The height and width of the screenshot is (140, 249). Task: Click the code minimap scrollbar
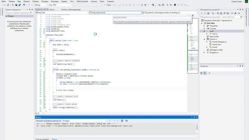pyautogui.click(x=193, y=46)
